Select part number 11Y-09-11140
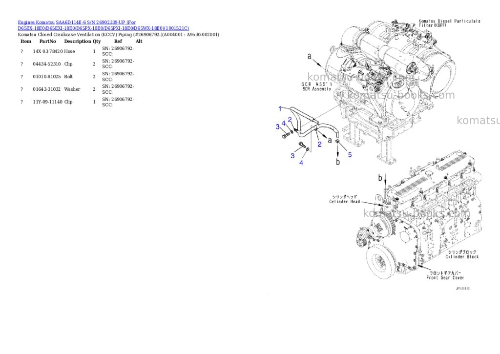Viewport: 500px width, 354px height. 48,102
